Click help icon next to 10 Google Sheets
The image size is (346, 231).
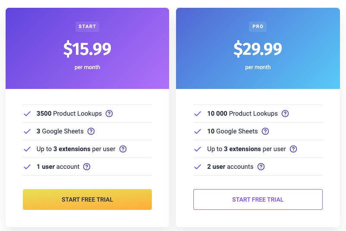(265, 131)
